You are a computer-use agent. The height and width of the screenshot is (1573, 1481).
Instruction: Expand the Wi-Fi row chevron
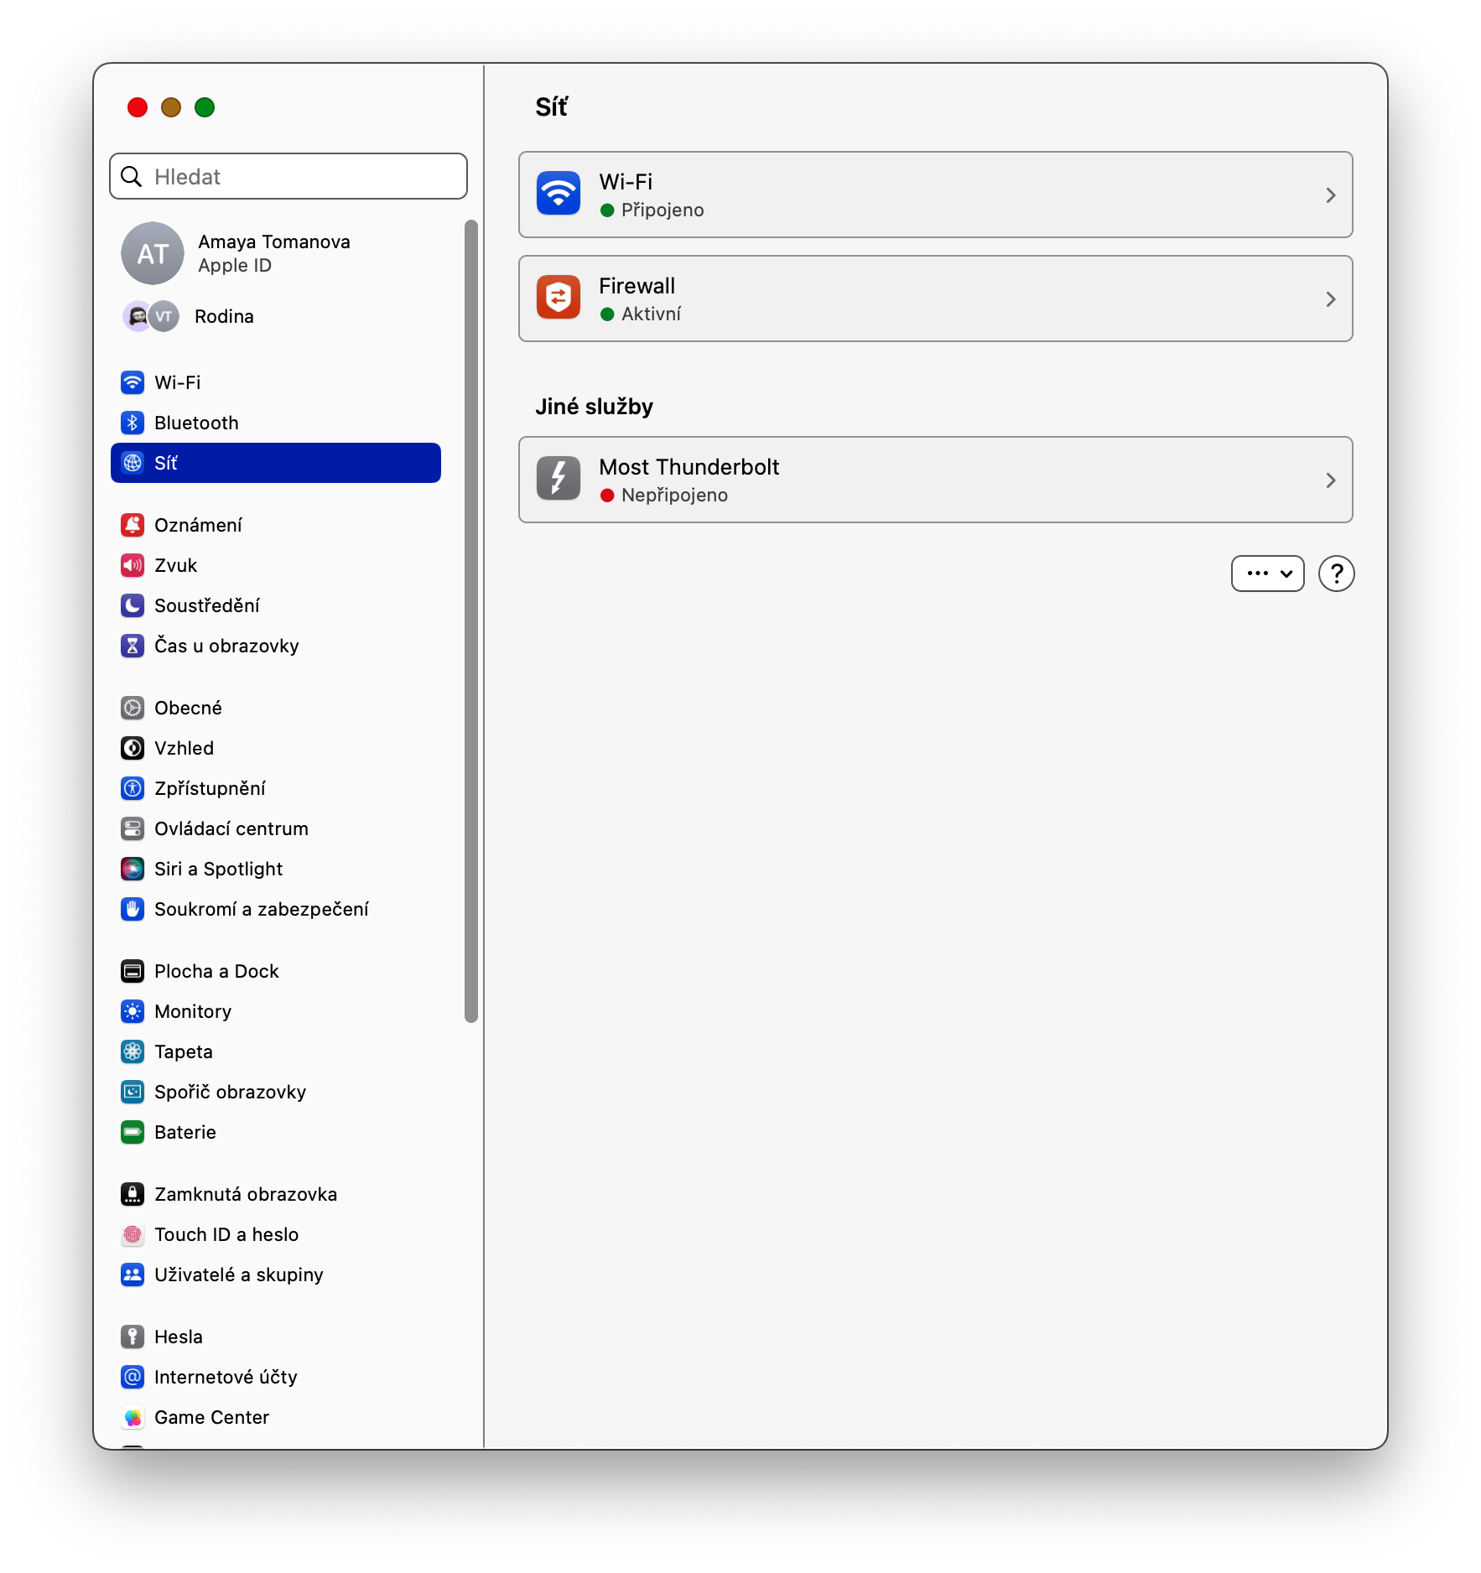coord(1330,195)
